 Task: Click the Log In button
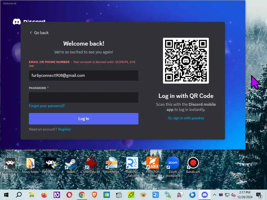(x=84, y=119)
